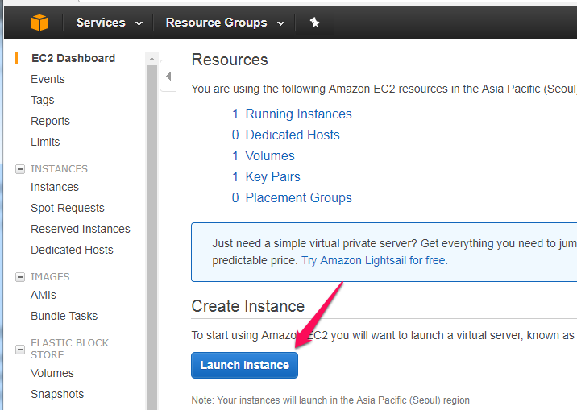Image resolution: width=577 pixels, height=410 pixels.
Task: Open Snapshots in the sidebar
Action: coord(57,394)
